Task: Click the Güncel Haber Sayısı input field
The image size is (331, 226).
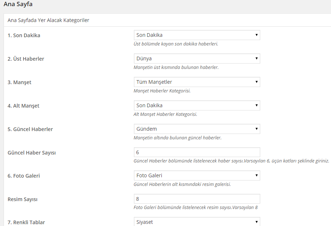Action: [197, 152]
